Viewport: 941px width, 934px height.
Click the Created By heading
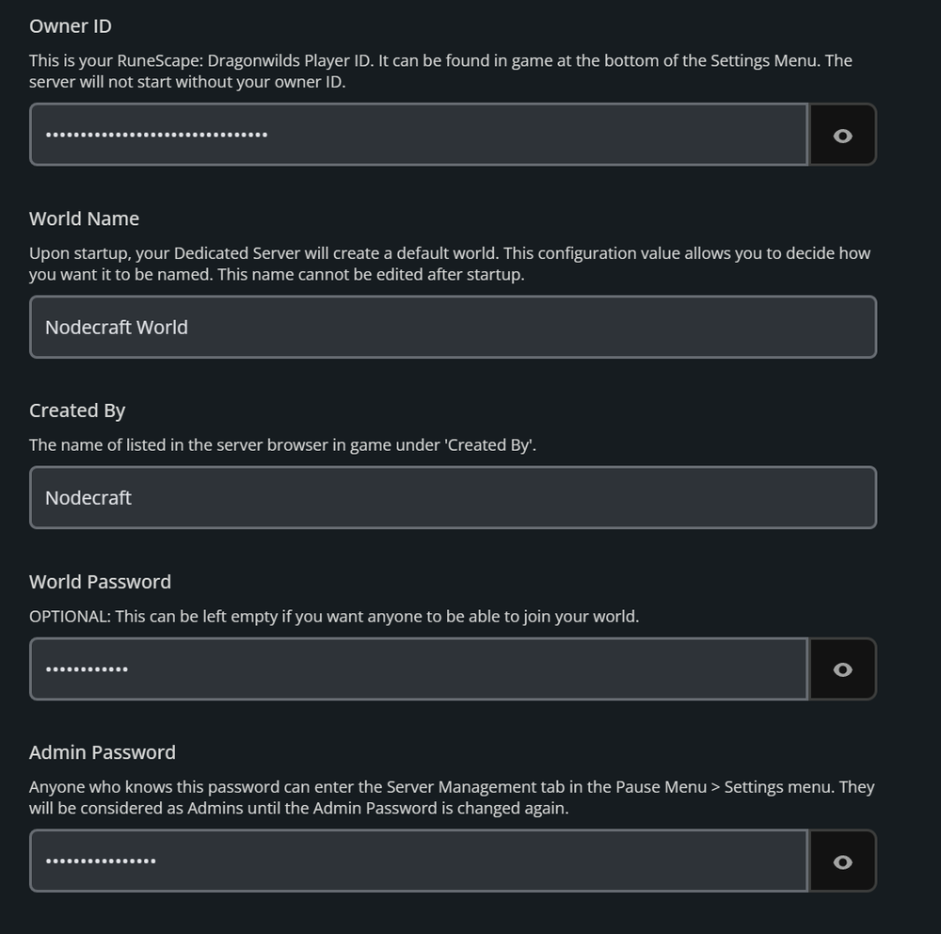coord(77,411)
